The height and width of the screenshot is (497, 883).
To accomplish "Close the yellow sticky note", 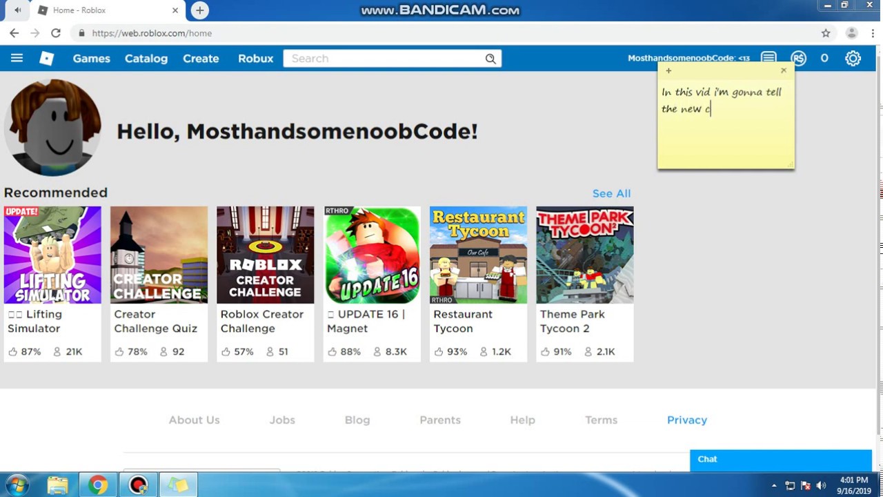I will pyautogui.click(x=784, y=70).
